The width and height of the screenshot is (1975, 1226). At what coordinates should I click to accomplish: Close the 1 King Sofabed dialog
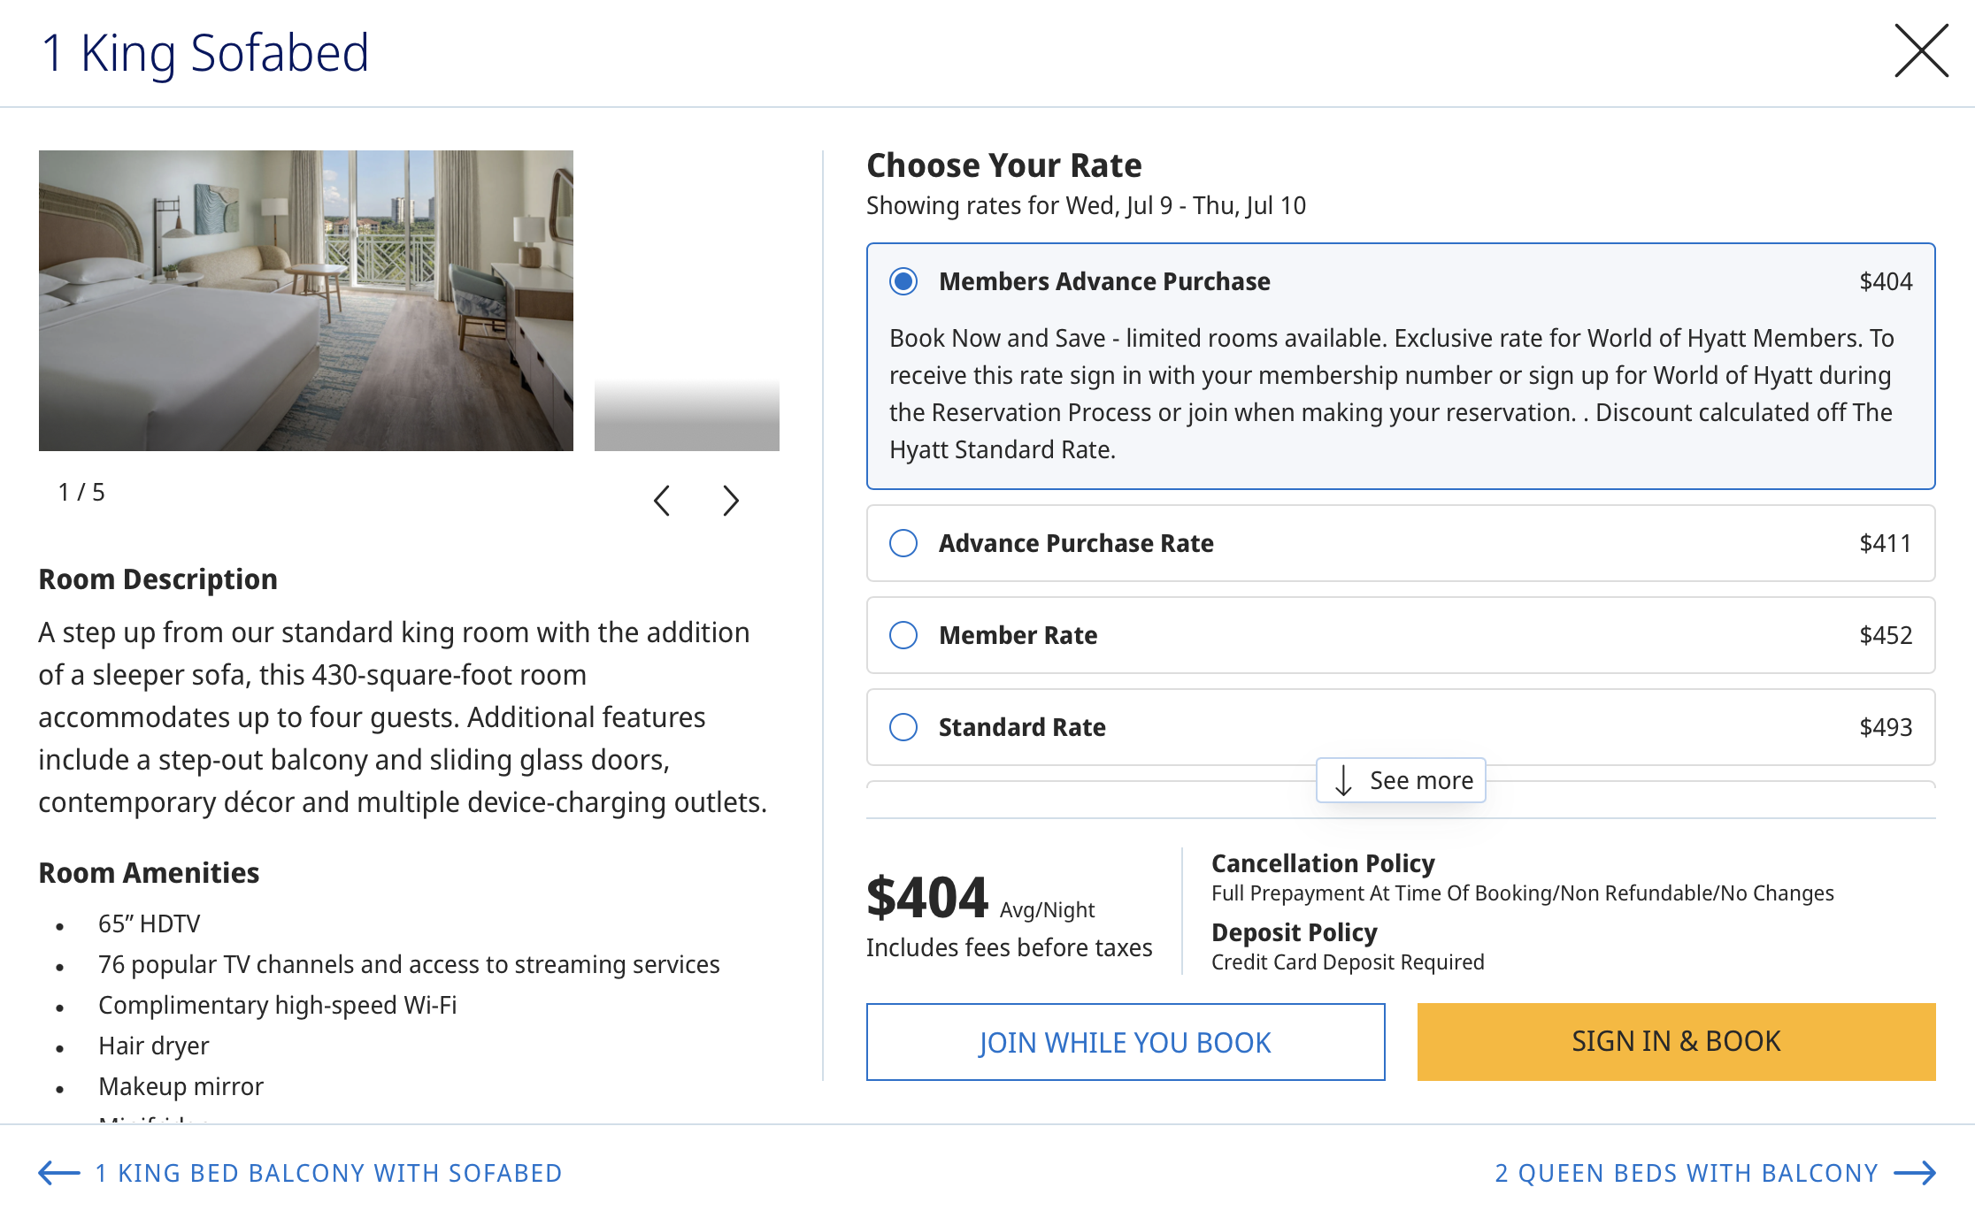point(1921,51)
